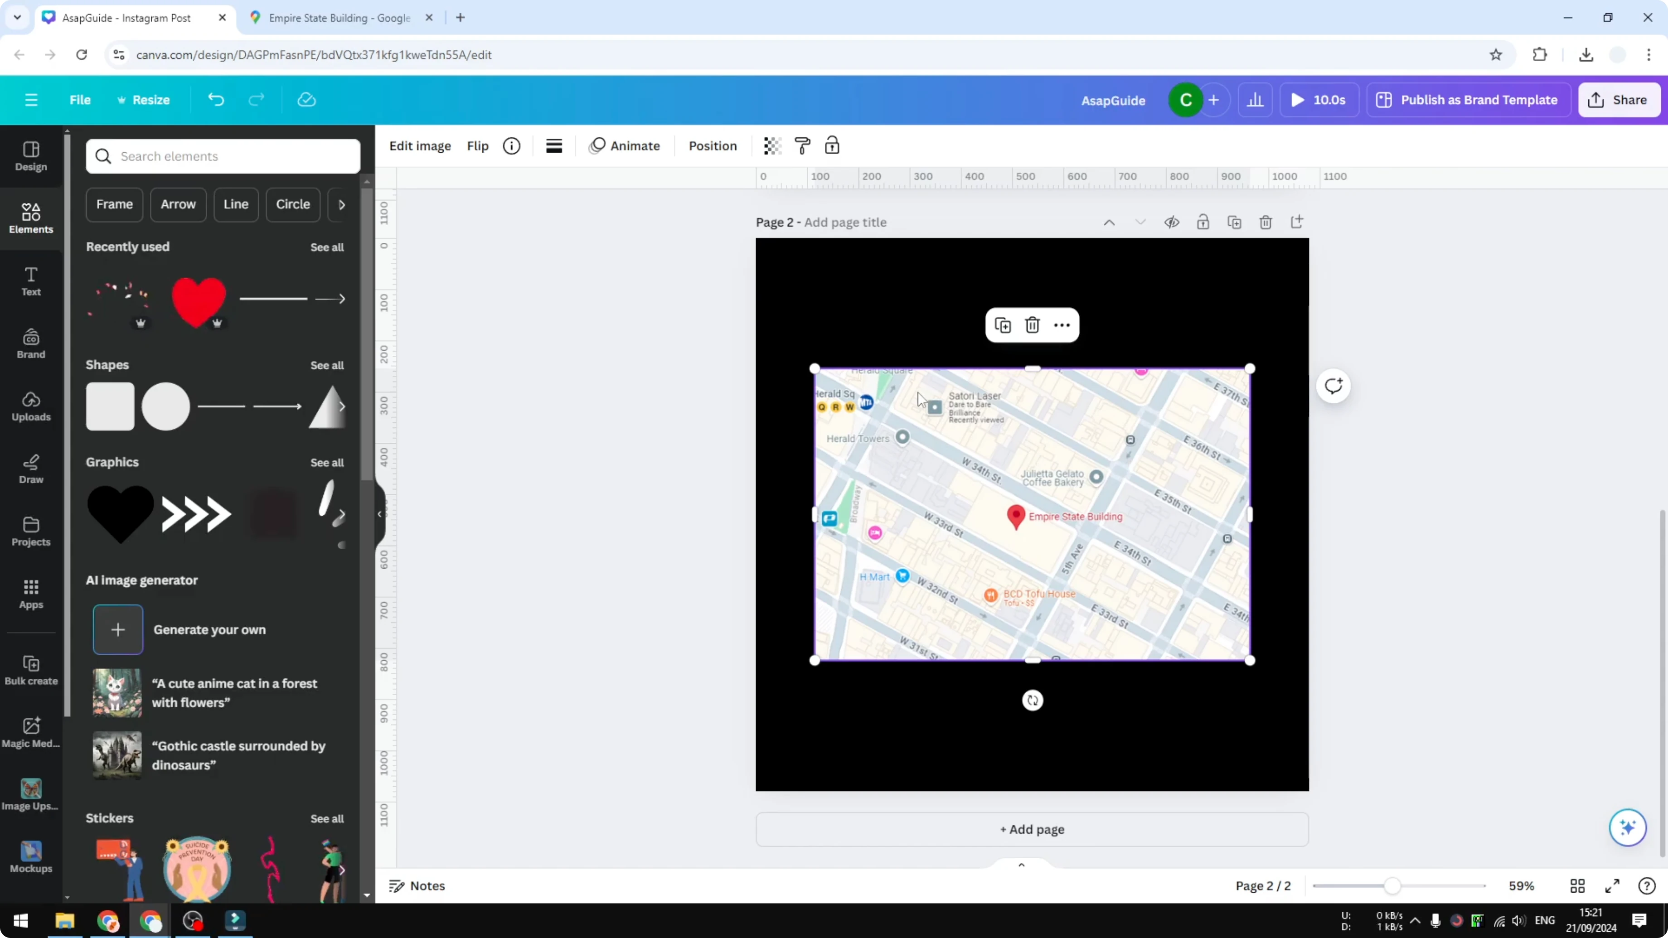The width and height of the screenshot is (1668, 938).
Task: Open the Text panel
Action: 31,281
